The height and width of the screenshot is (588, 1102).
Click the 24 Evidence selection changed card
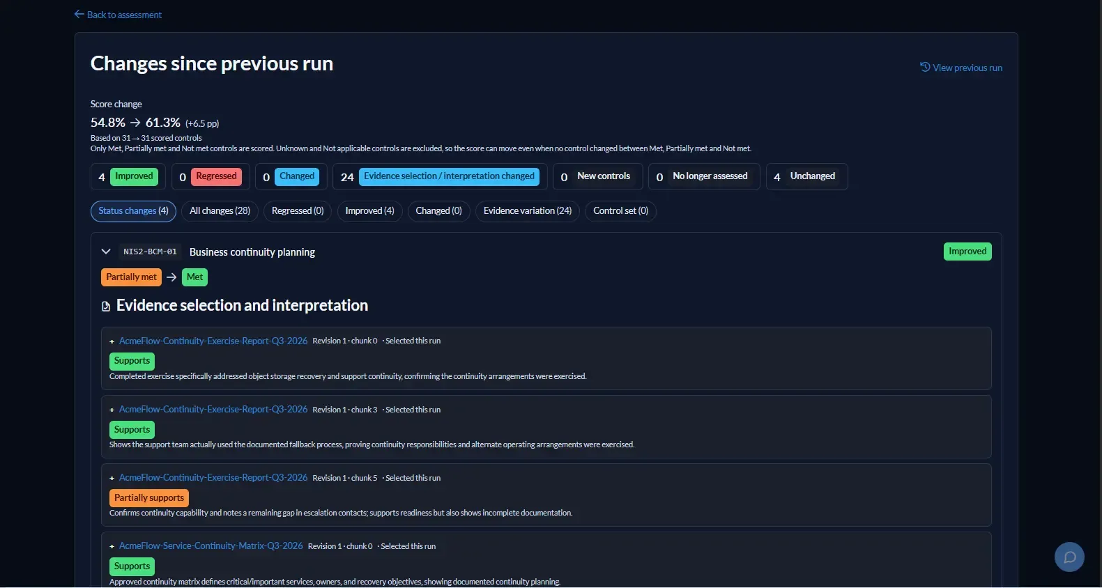(x=440, y=176)
